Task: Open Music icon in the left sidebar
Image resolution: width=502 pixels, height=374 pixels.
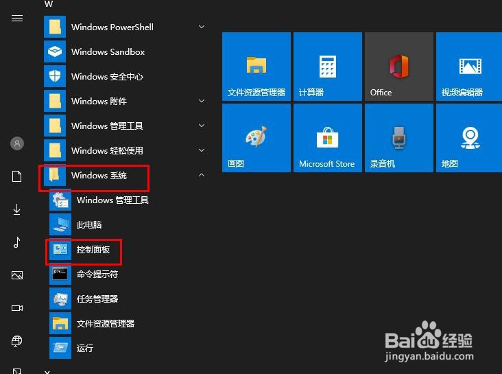Action: (x=16, y=242)
